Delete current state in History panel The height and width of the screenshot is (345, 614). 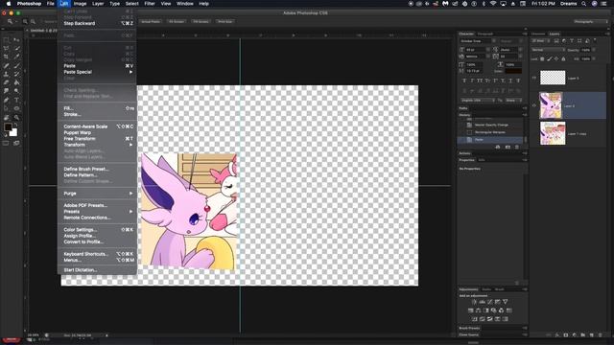[517, 147]
